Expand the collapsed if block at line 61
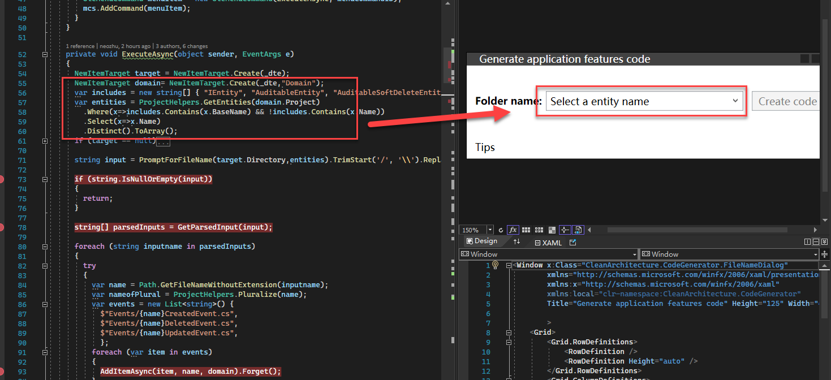Screen dimensions: 831x380 pos(44,141)
